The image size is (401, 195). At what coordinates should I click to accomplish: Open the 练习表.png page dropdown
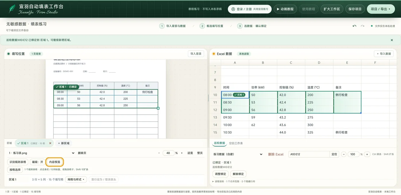tap(42, 153)
